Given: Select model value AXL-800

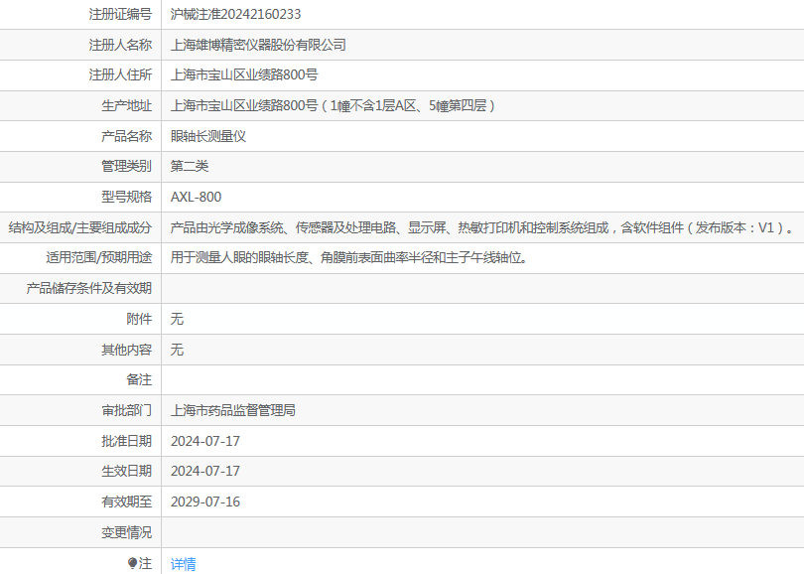Looking at the screenshot, I should click(196, 197).
